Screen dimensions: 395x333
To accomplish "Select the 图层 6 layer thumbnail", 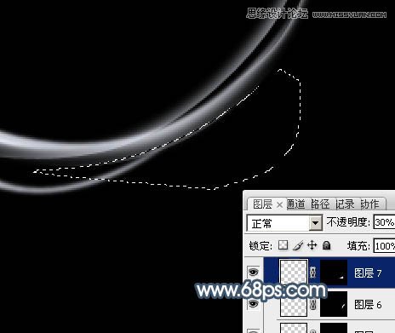I will (294, 304).
